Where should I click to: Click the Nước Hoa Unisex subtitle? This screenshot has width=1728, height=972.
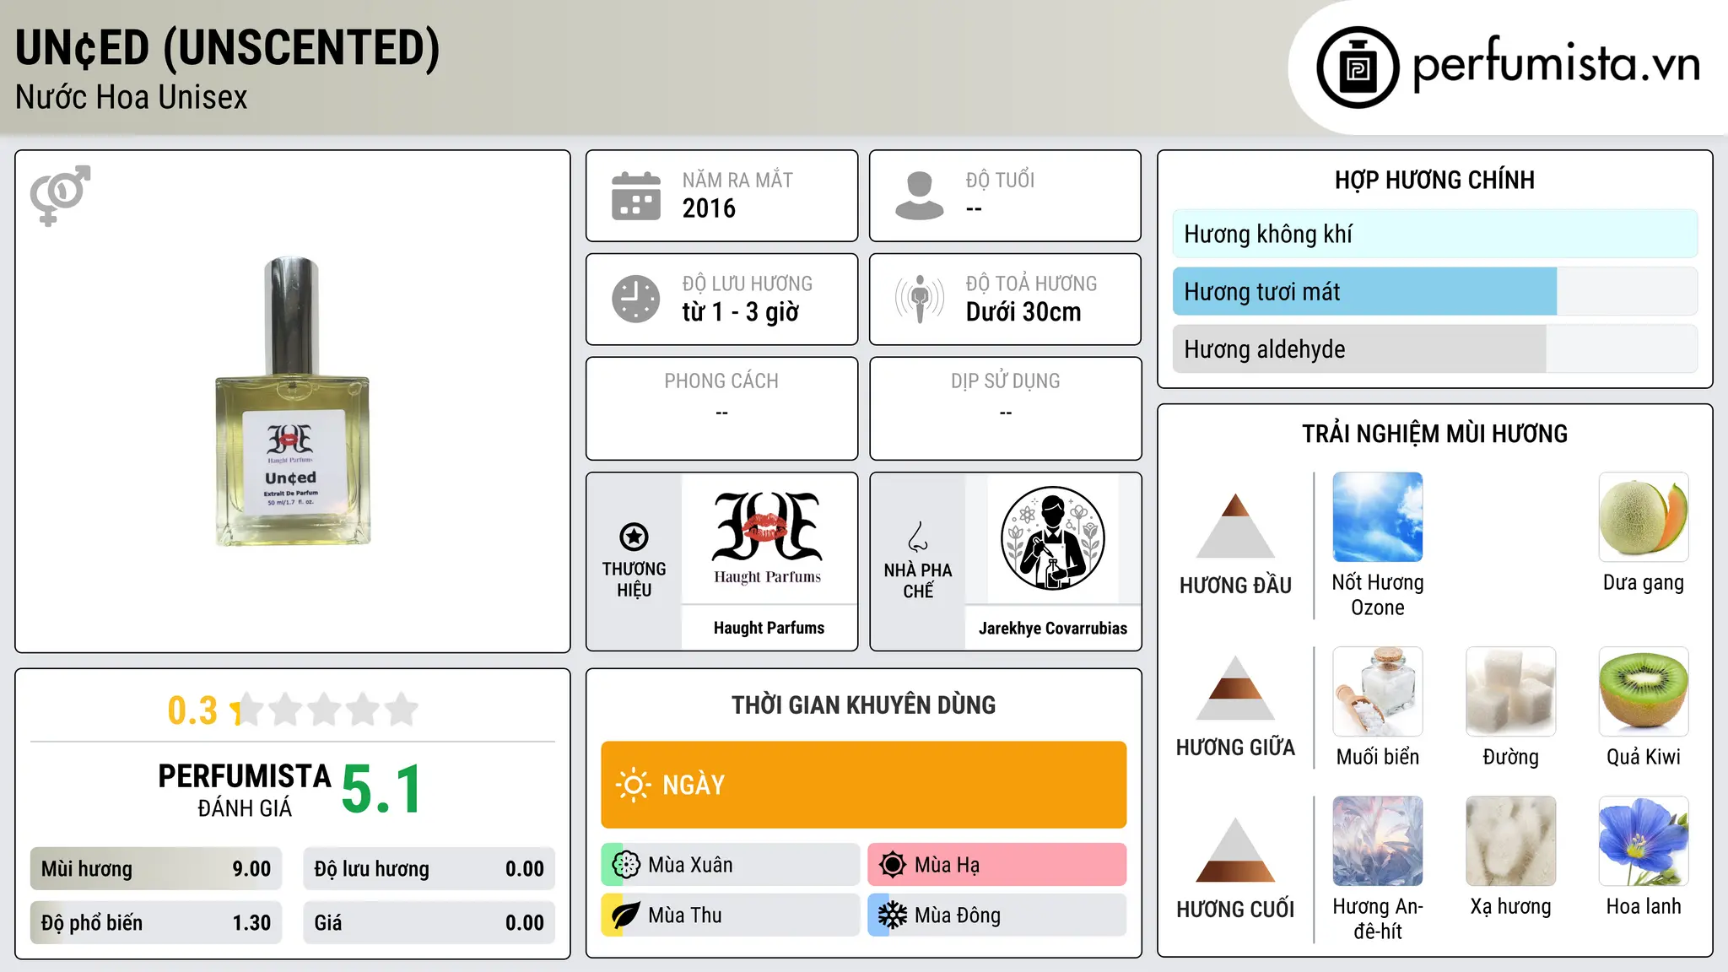132,98
